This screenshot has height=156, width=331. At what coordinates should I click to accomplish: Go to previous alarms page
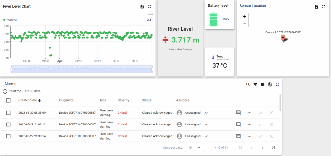click(x=251, y=148)
